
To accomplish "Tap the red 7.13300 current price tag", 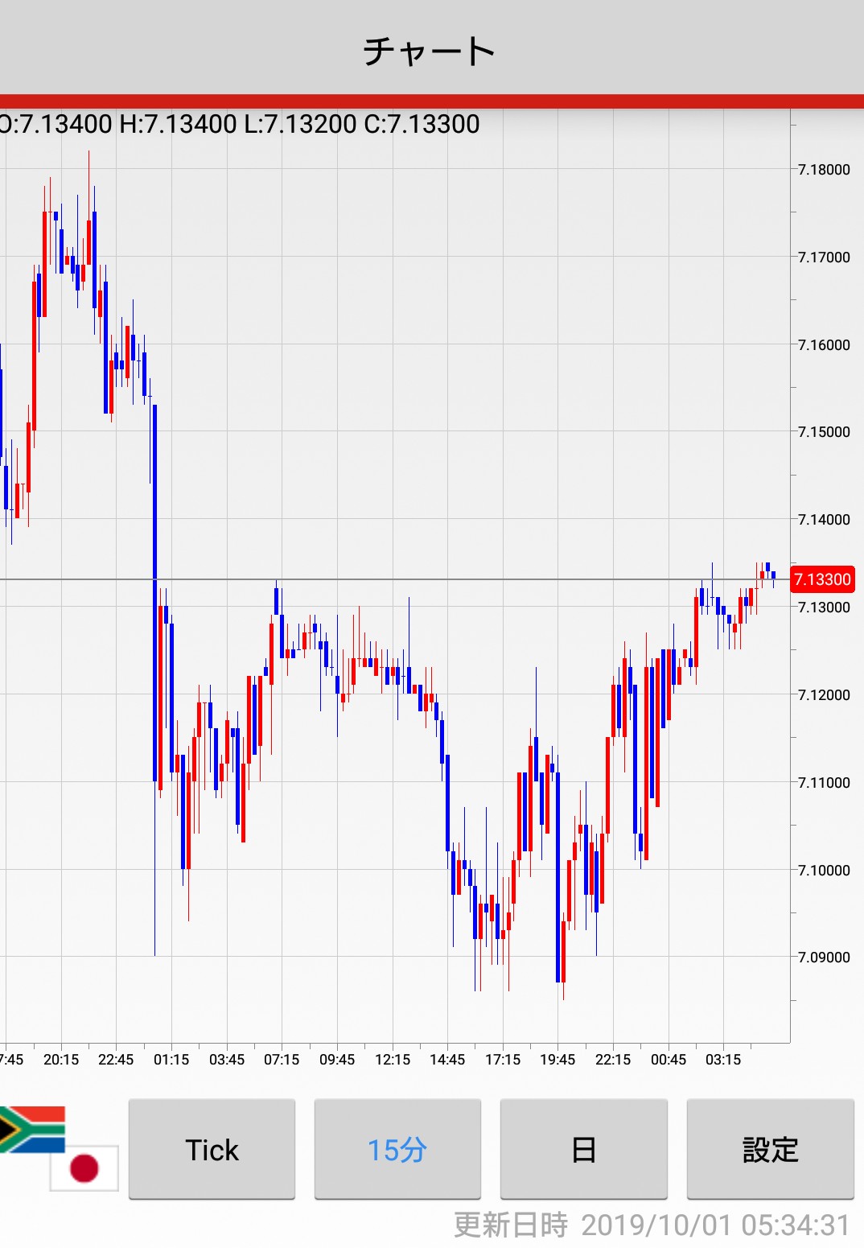I will click(821, 579).
